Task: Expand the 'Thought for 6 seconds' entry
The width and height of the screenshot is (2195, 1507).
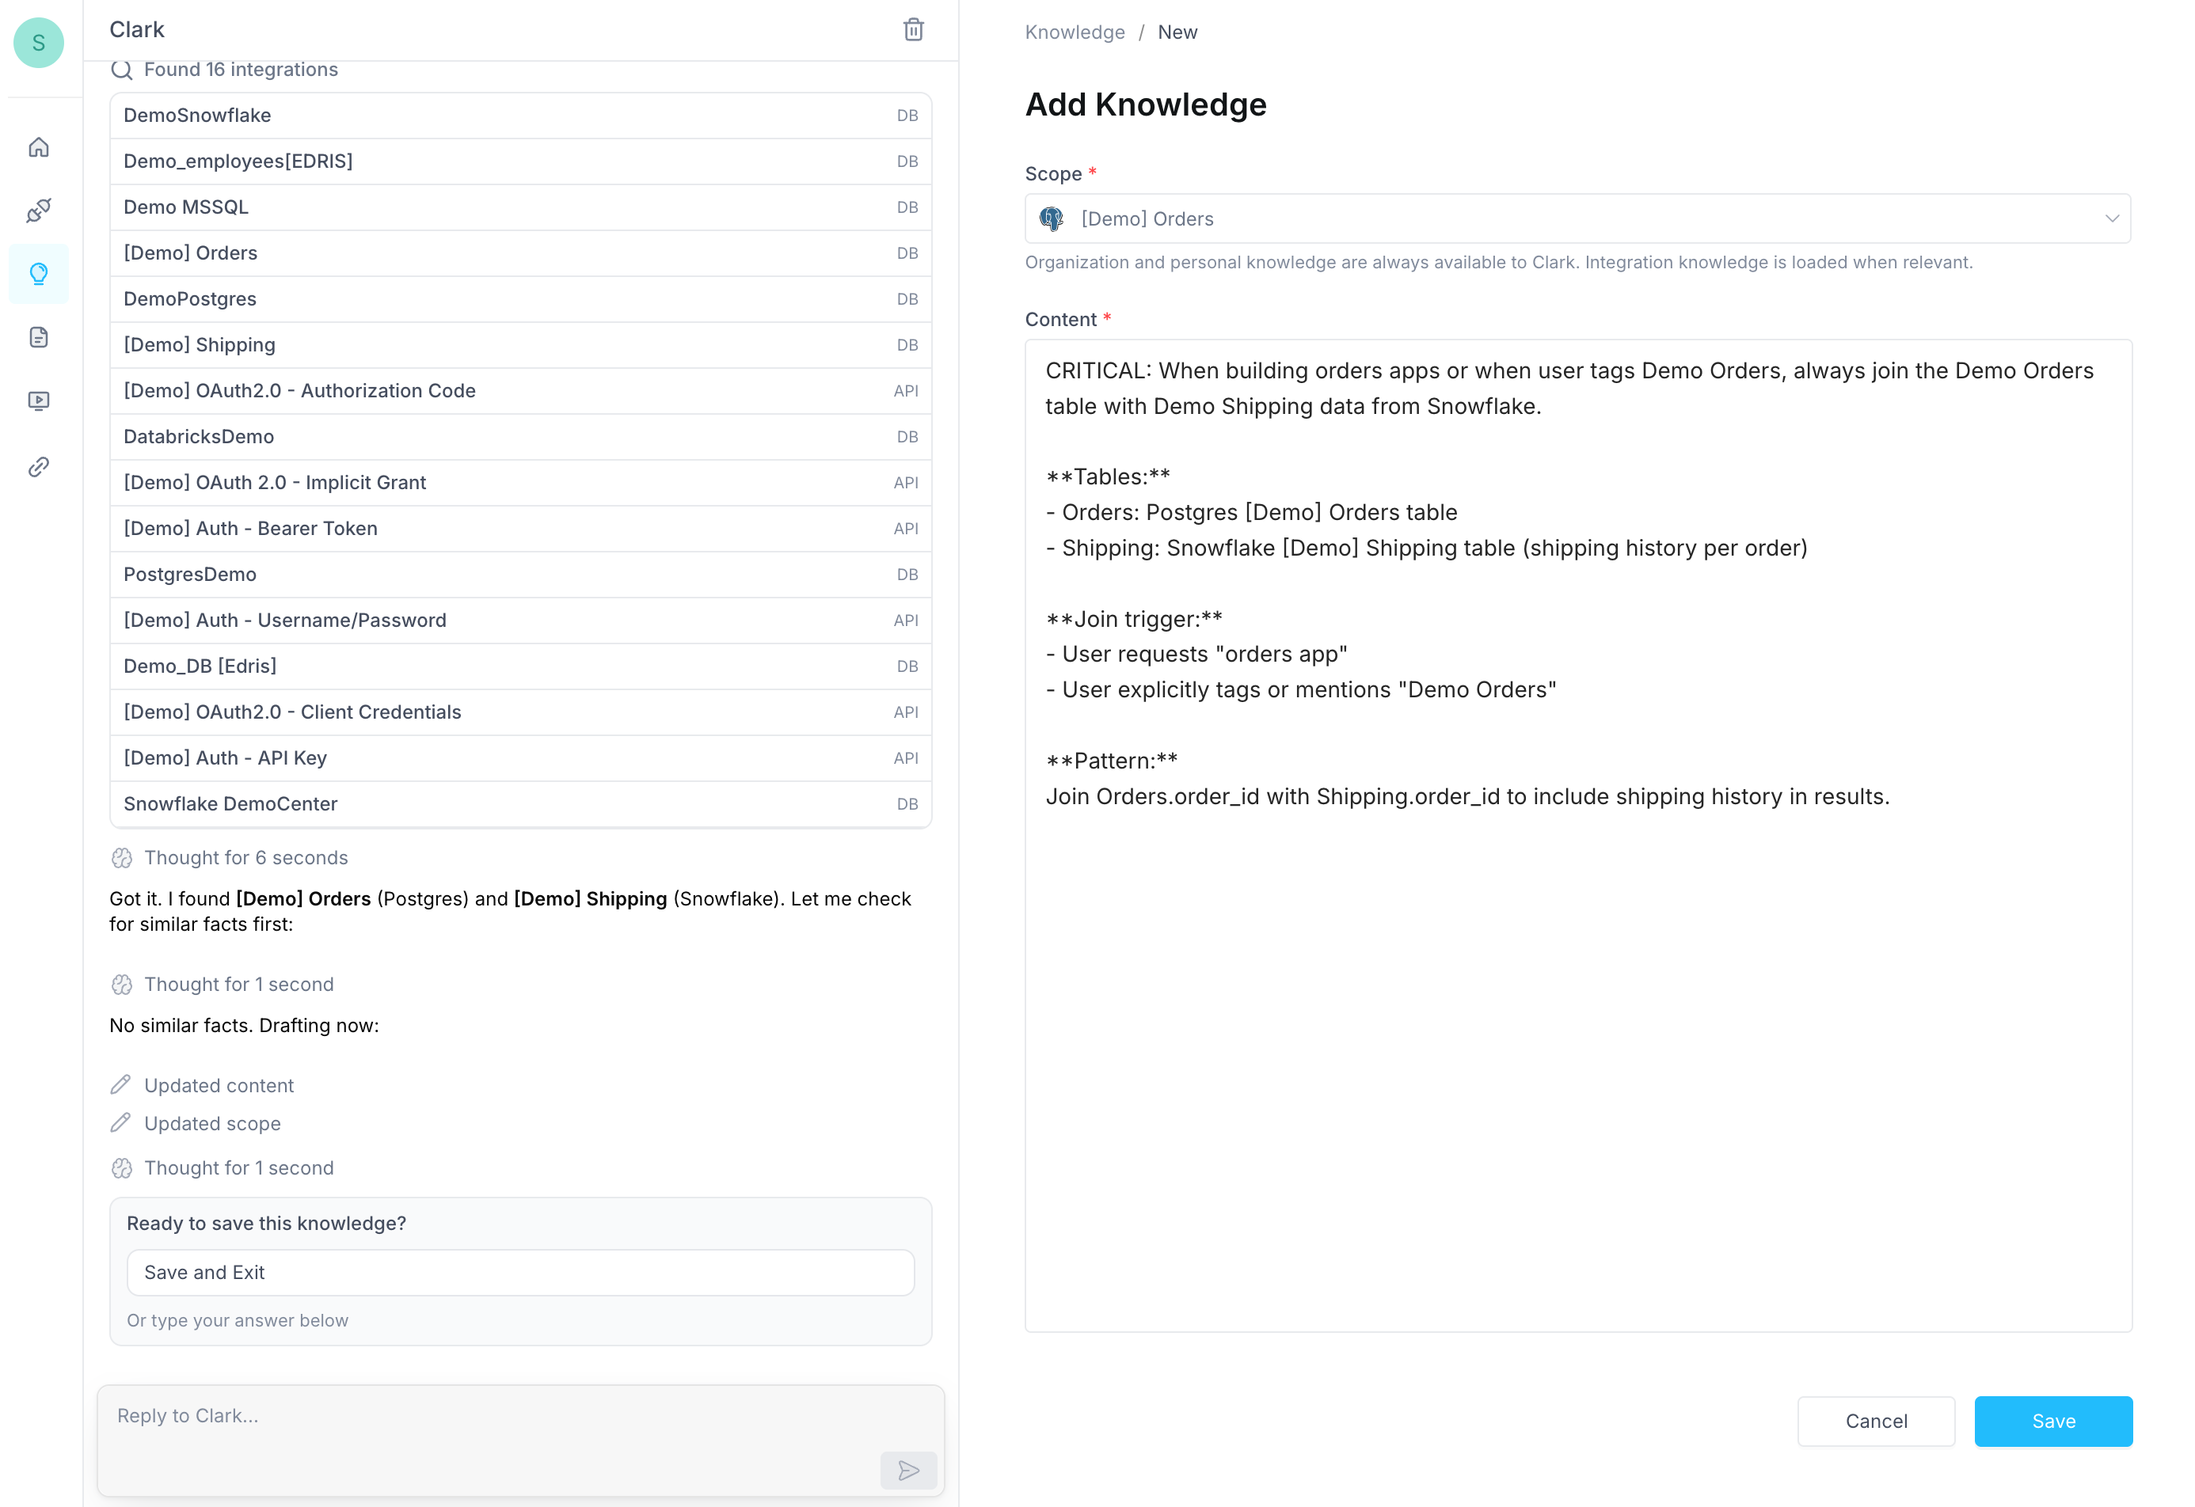Action: pos(245,857)
